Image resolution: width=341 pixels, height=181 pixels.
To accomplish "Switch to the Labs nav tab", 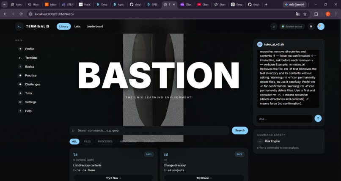I will pyautogui.click(x=77, y=27).
